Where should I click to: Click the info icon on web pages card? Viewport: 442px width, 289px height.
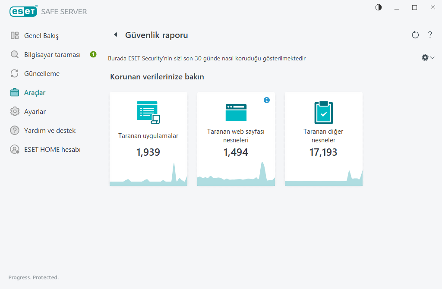tap(267, 100)
